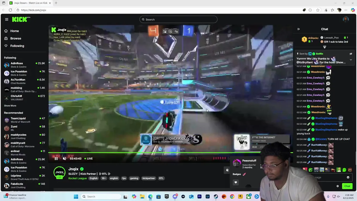
Task: Expand the gift leaderboard handle
Action: [x=324, y=47]
